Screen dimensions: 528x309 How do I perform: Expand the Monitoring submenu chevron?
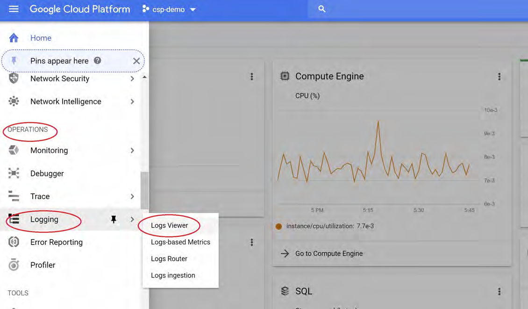[132, 150]
